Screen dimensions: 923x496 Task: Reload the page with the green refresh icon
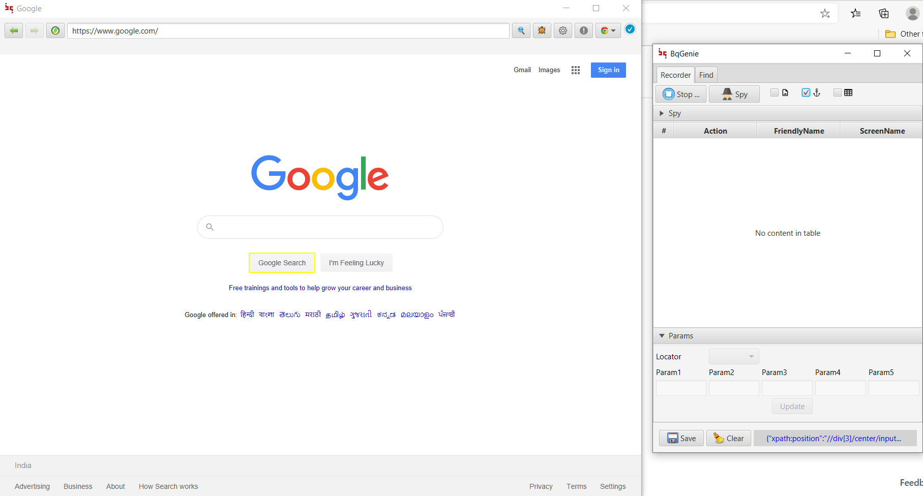point(55,30)
